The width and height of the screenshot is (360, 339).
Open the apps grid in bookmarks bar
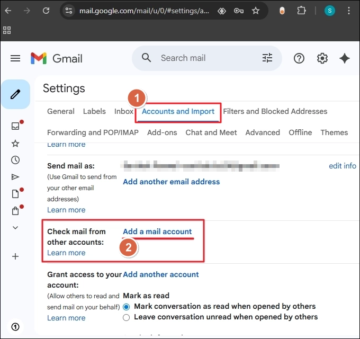click(x=7, y=30)
